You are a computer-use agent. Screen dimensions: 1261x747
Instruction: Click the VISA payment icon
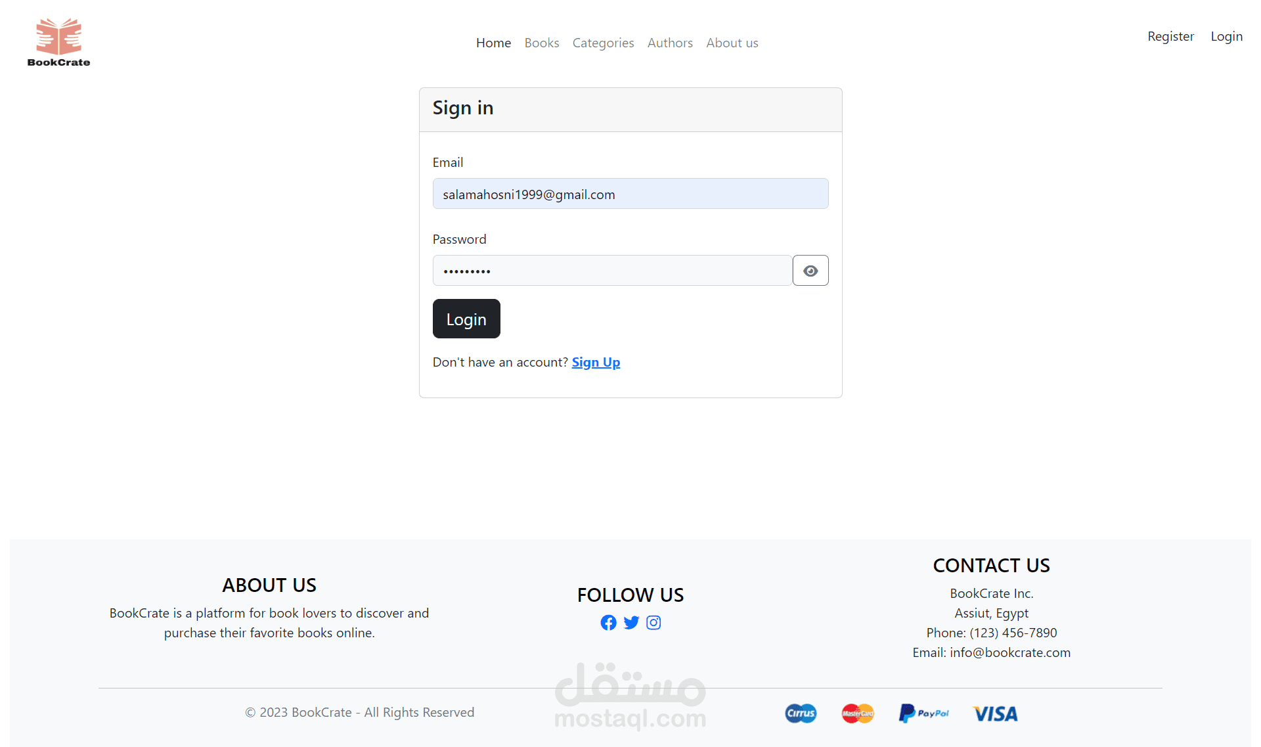click(x=995, y=713)
